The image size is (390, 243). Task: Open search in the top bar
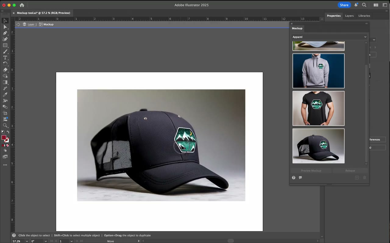coord(364,5)
